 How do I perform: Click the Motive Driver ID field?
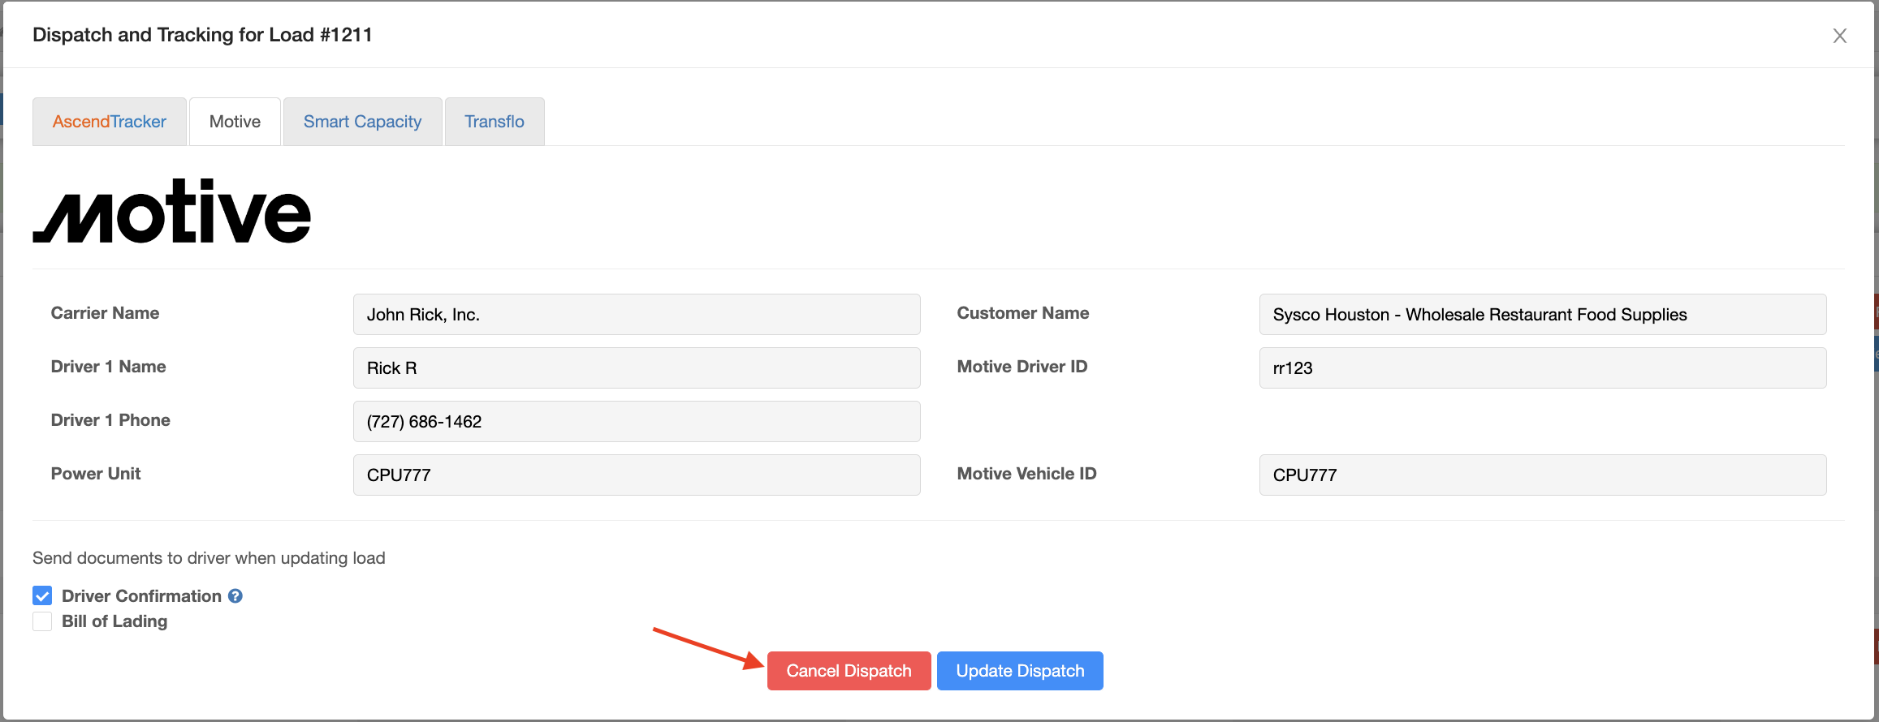click(x=1543, y=367)
